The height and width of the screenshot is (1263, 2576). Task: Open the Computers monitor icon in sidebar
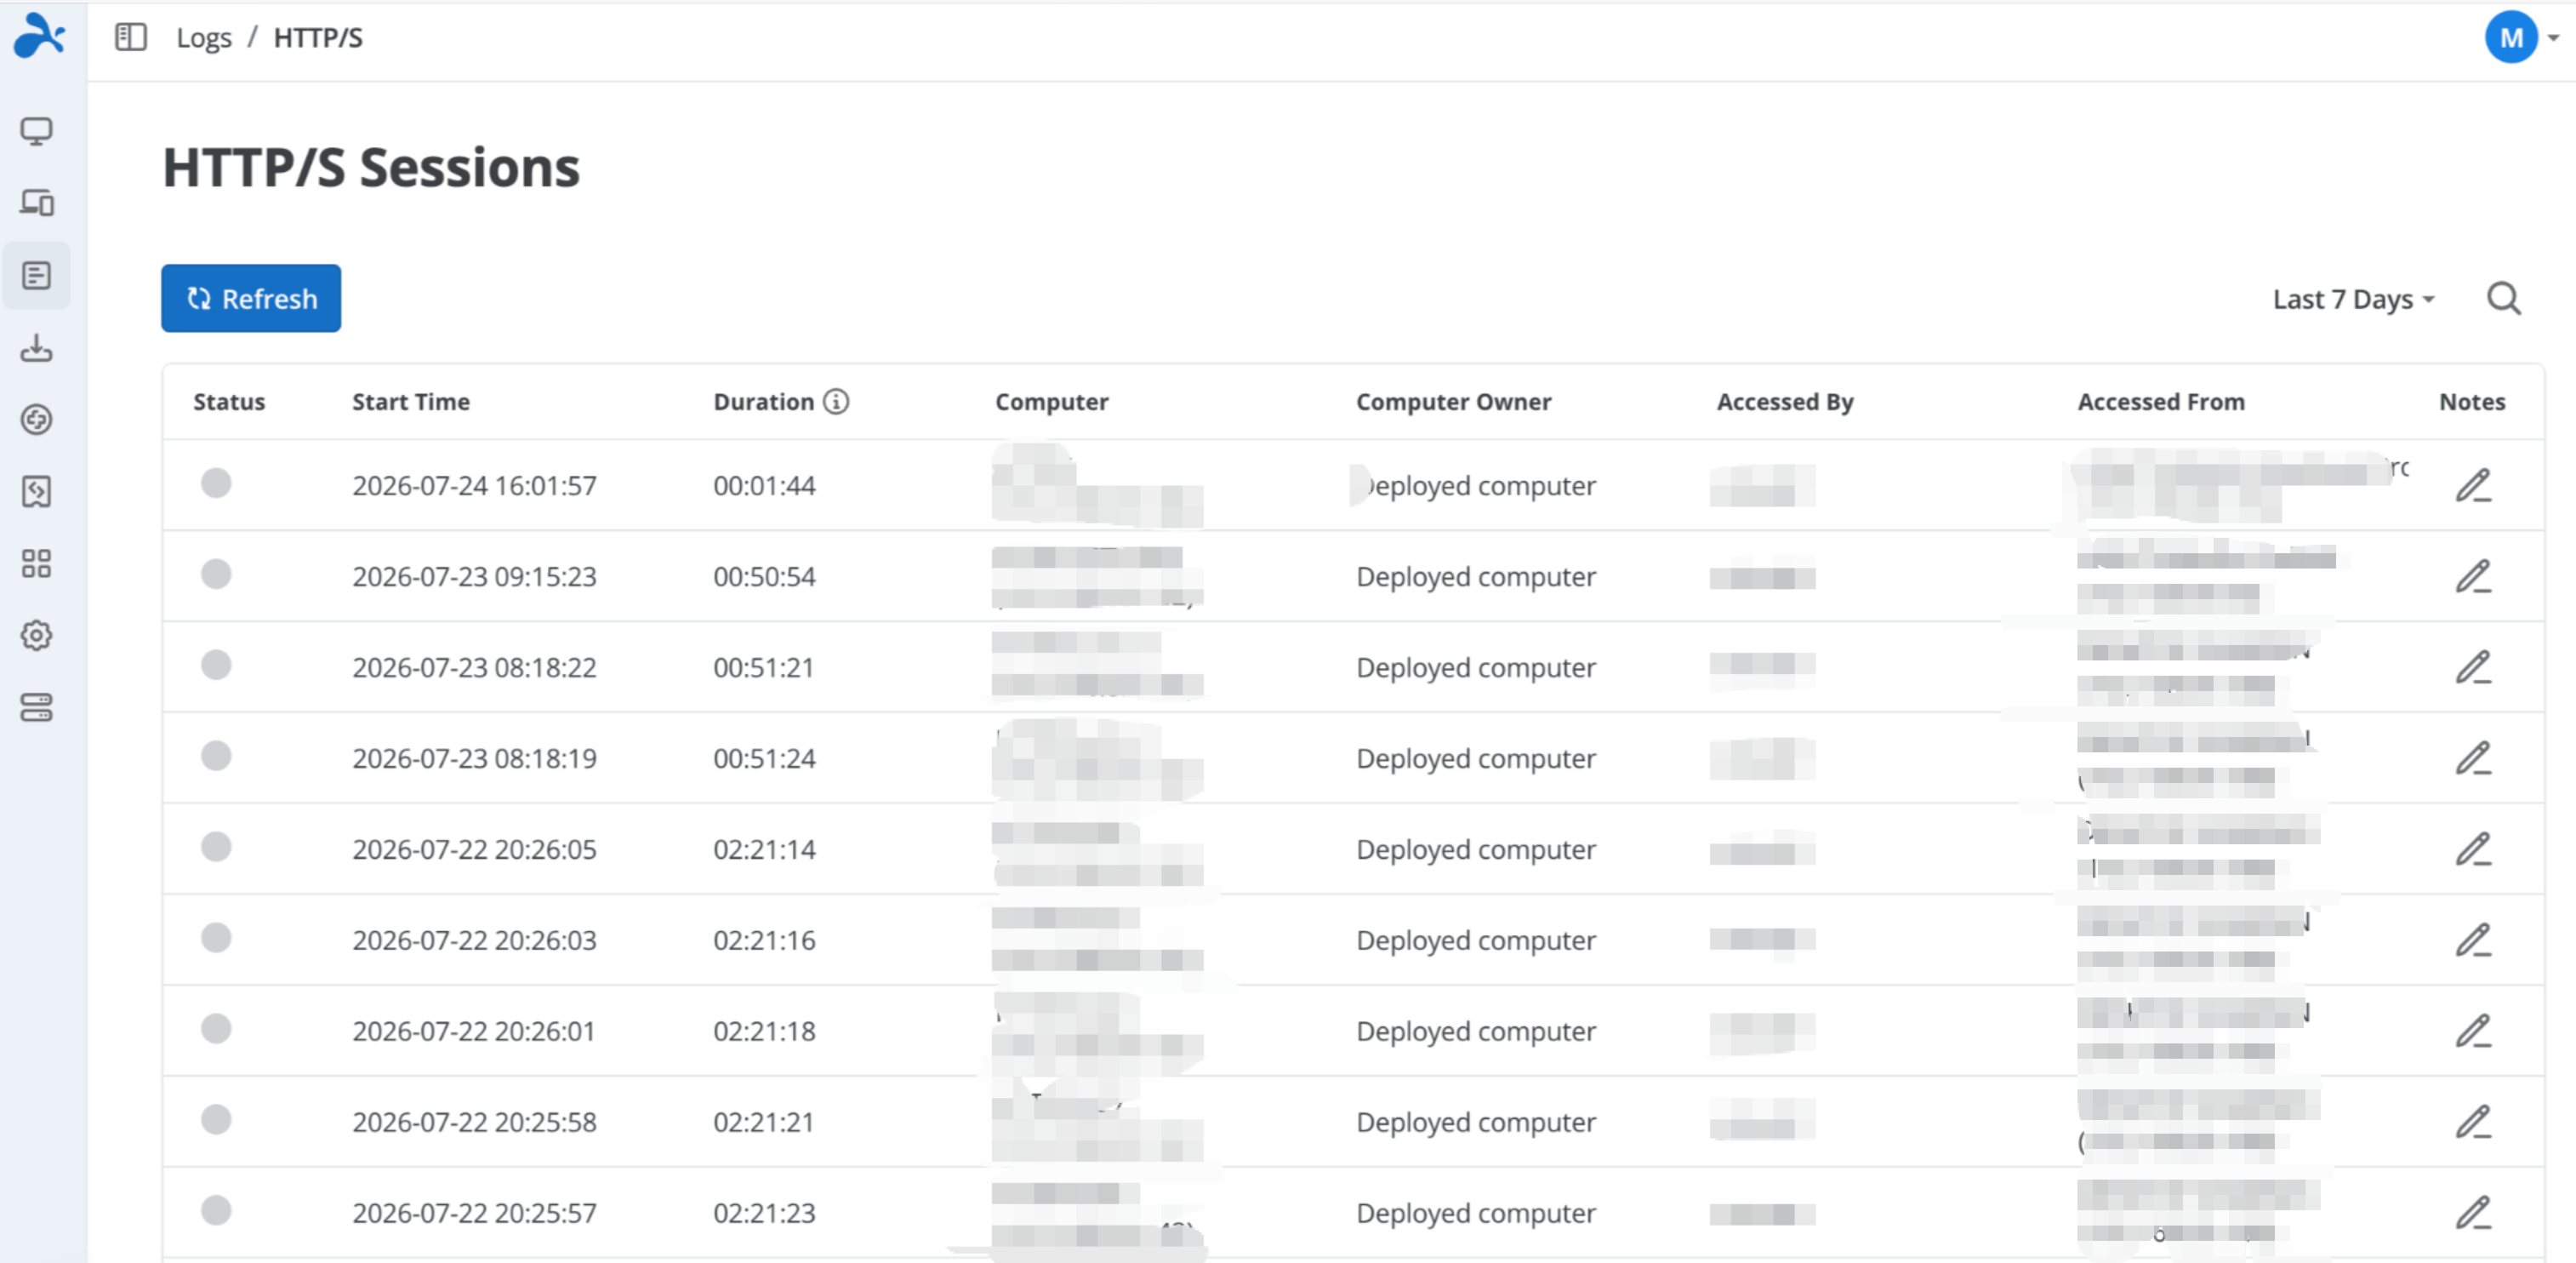click(x=37, y=131)
